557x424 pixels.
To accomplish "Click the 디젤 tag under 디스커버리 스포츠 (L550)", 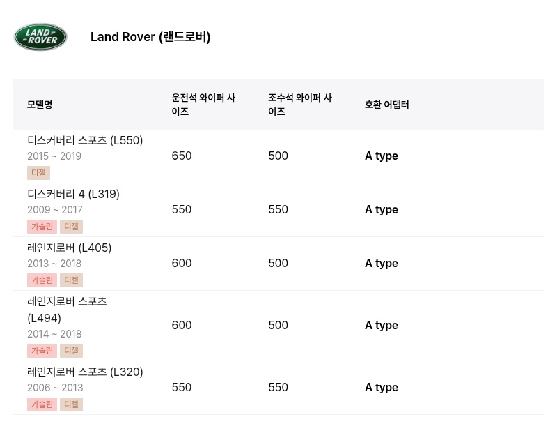I will coord(38,173).
